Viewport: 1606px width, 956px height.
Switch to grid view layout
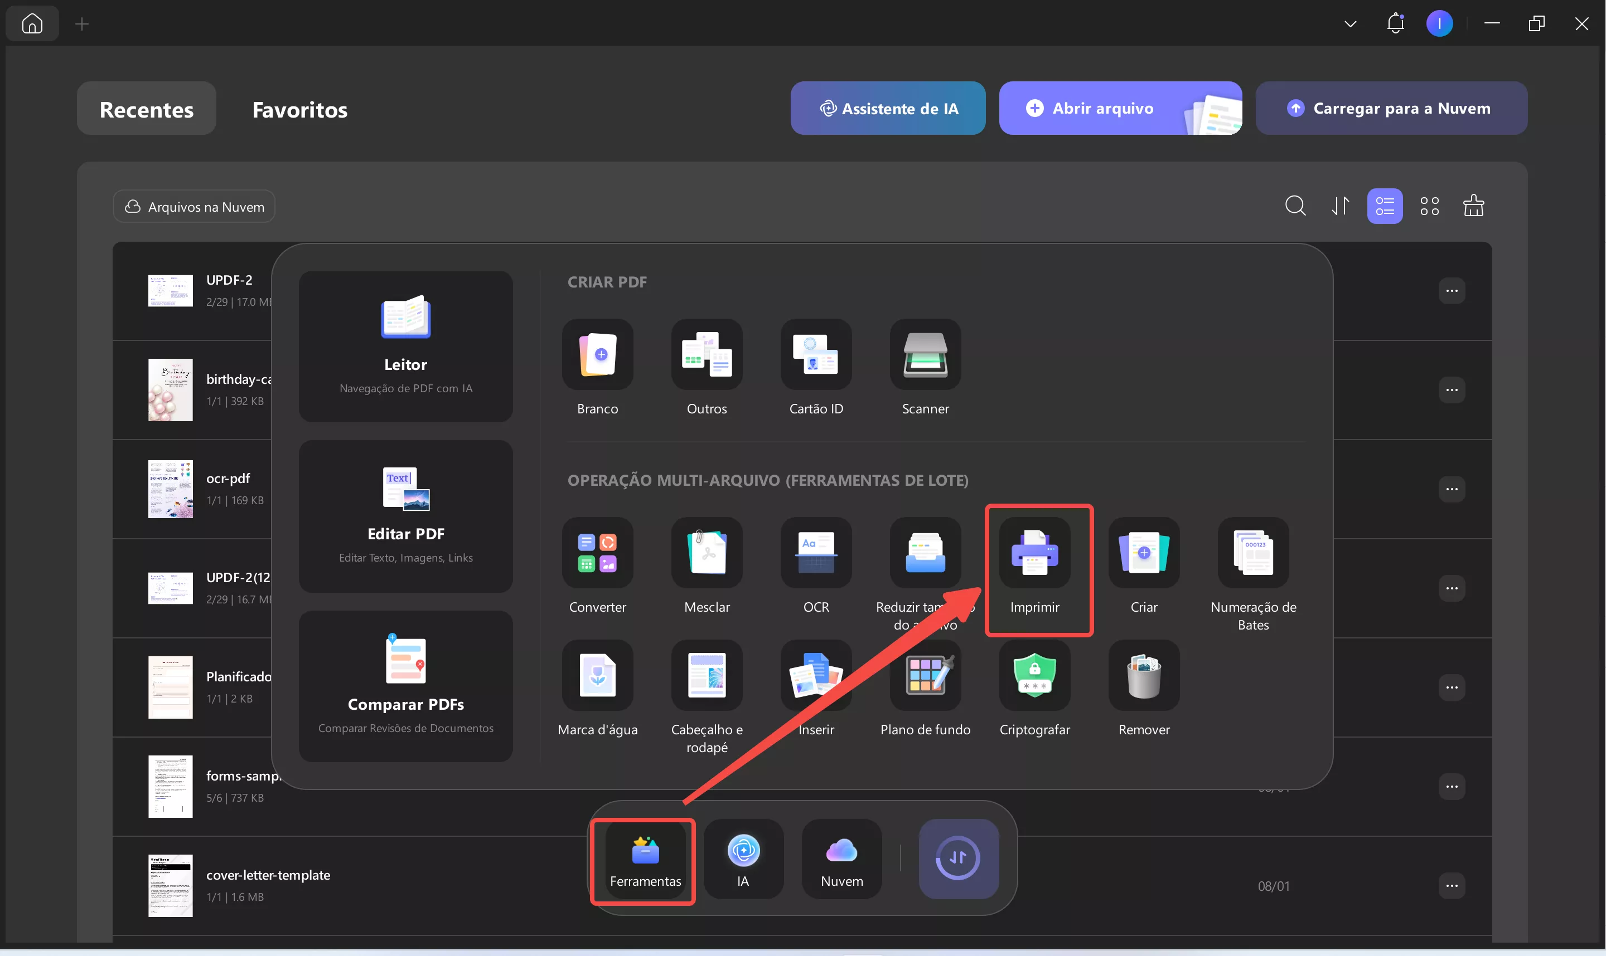pyautogui.click(x=1429, y=206)
